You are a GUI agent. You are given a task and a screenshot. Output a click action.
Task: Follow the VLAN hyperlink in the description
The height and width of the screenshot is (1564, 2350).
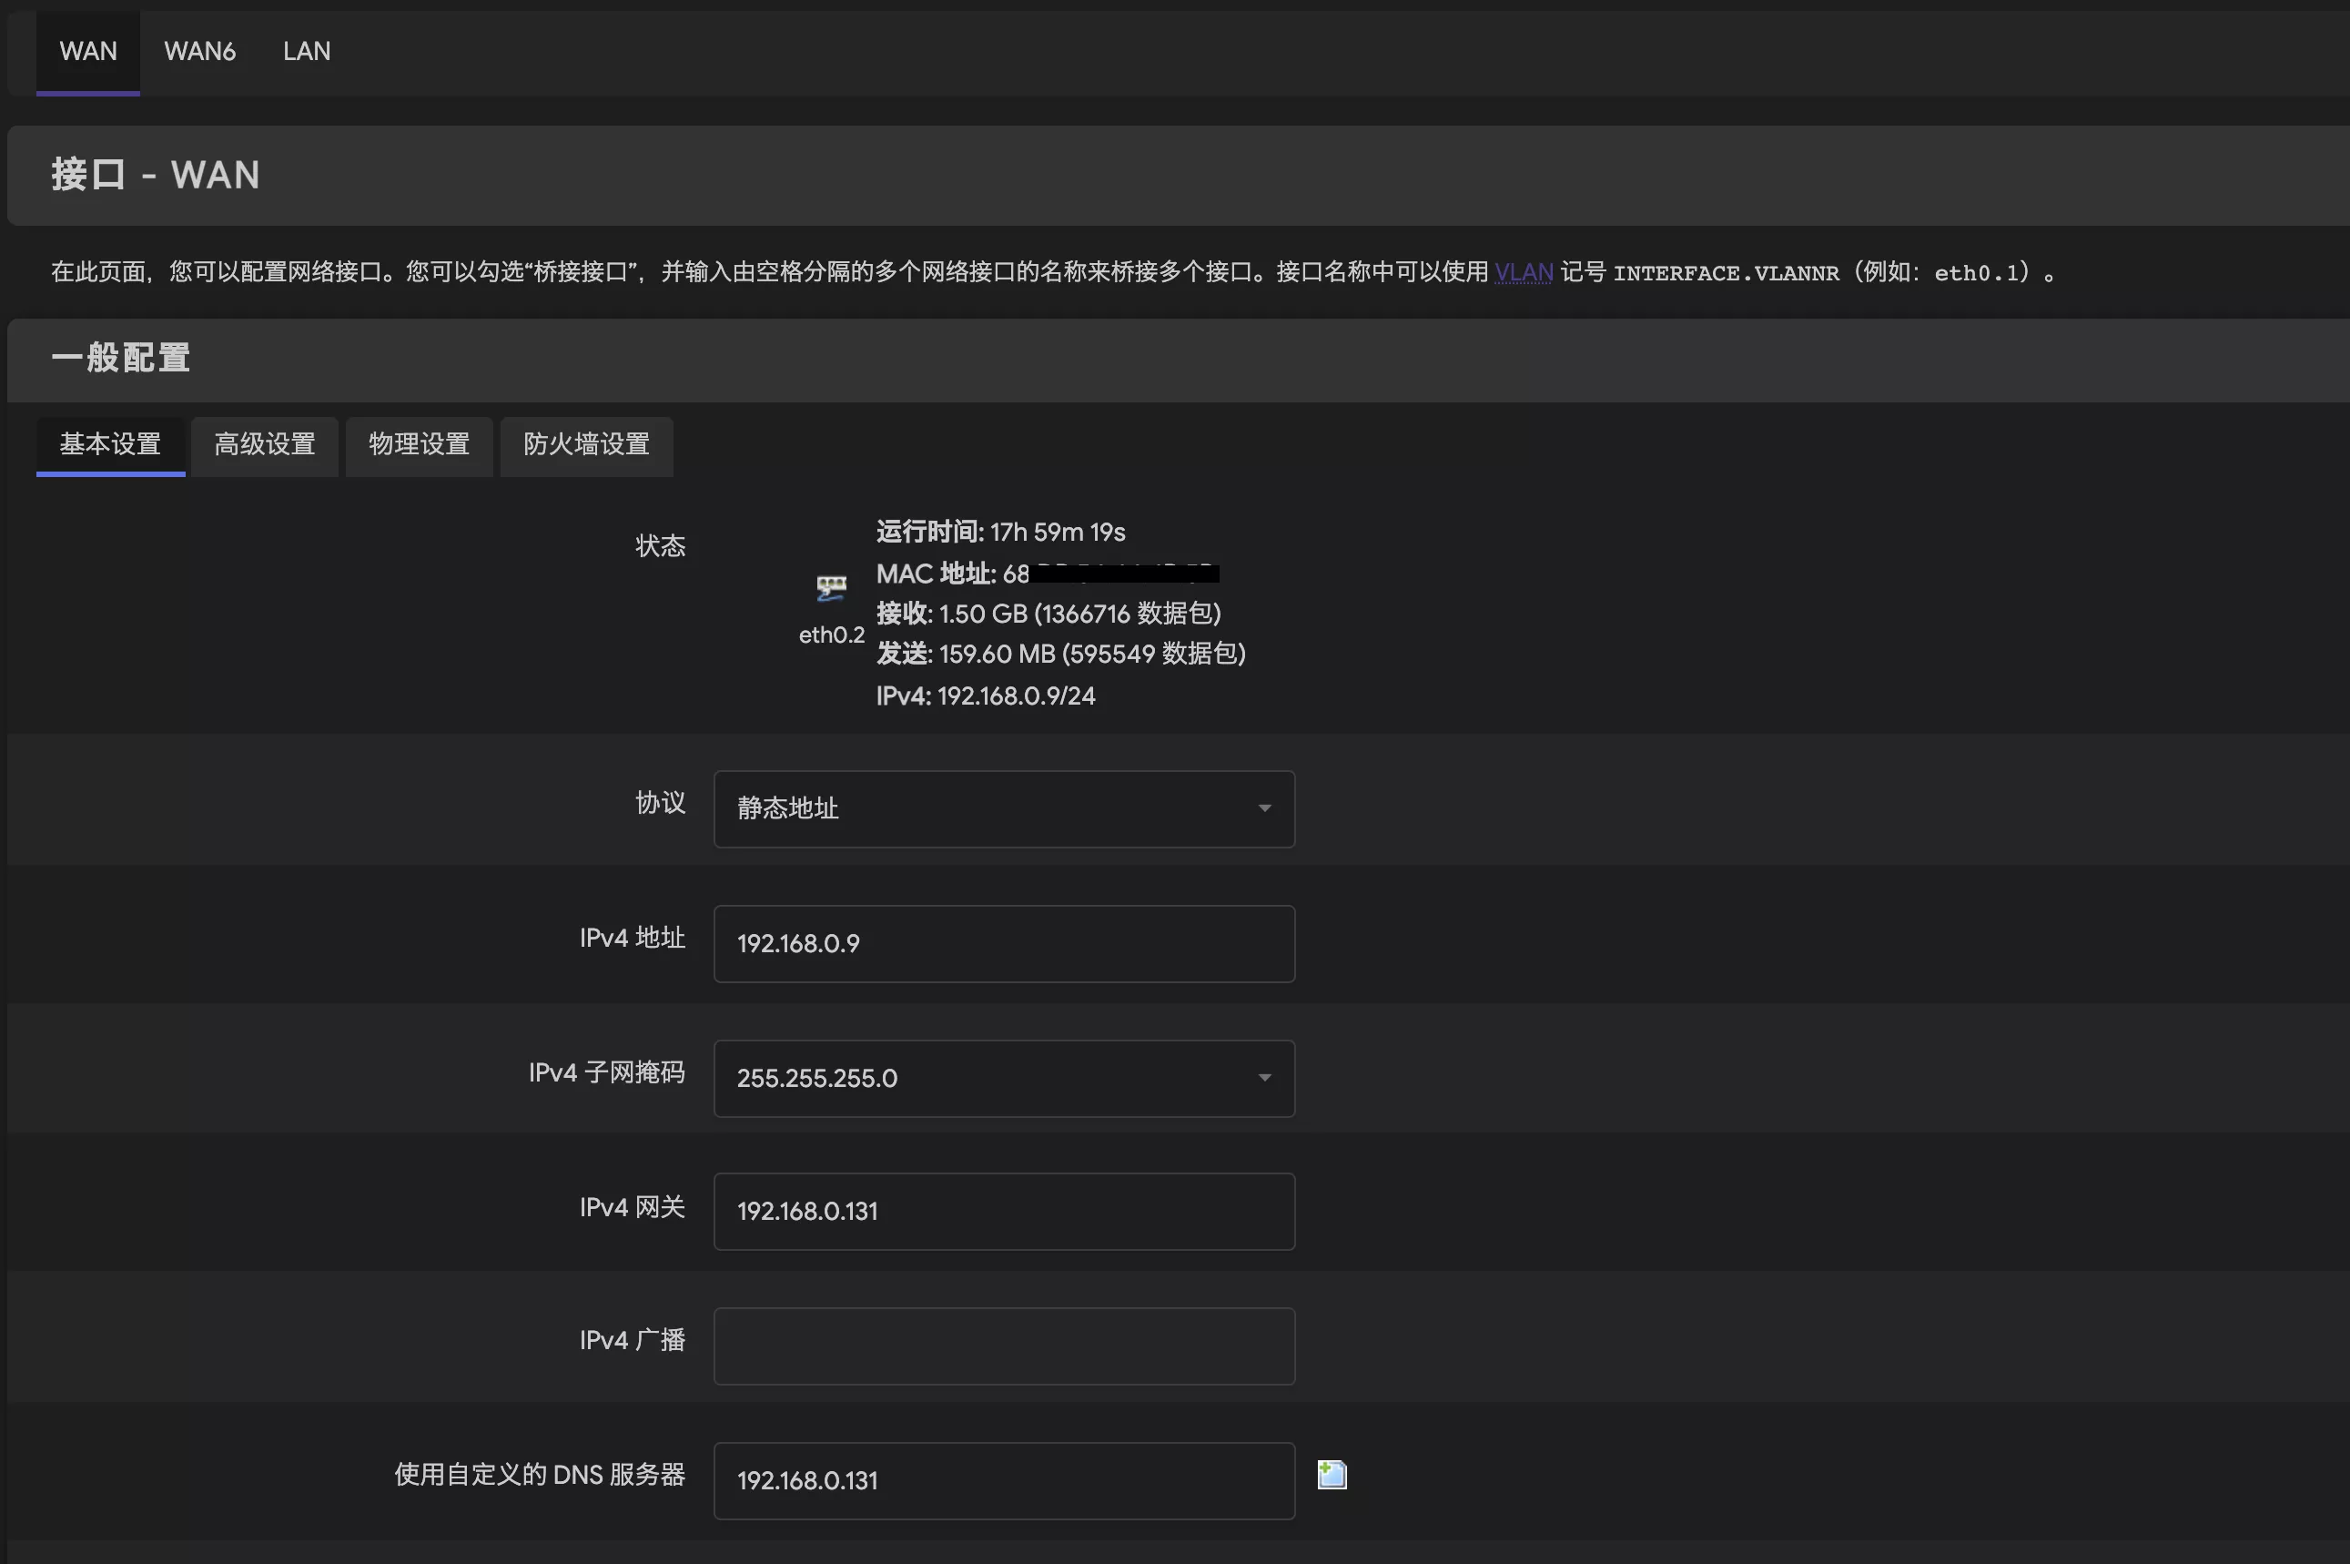click(x=1523, y=272)
